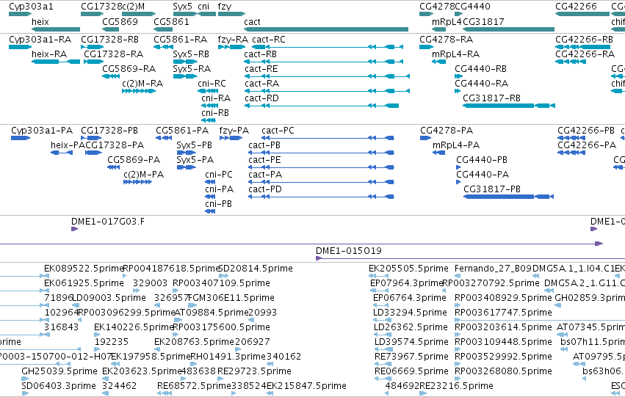Click protein cni-PB
This screenshot has height=397, width=625.
(218, 204)
